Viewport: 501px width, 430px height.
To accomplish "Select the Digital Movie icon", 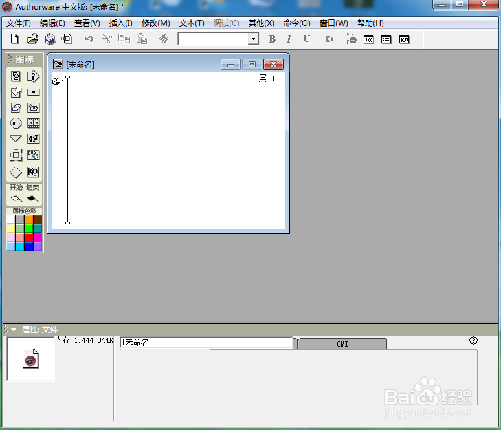I will (33, 124).
